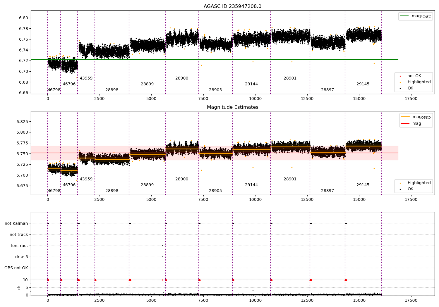Click obsid label 28899 in top plot
The image size is (439, 307).
tap(147, 84)
